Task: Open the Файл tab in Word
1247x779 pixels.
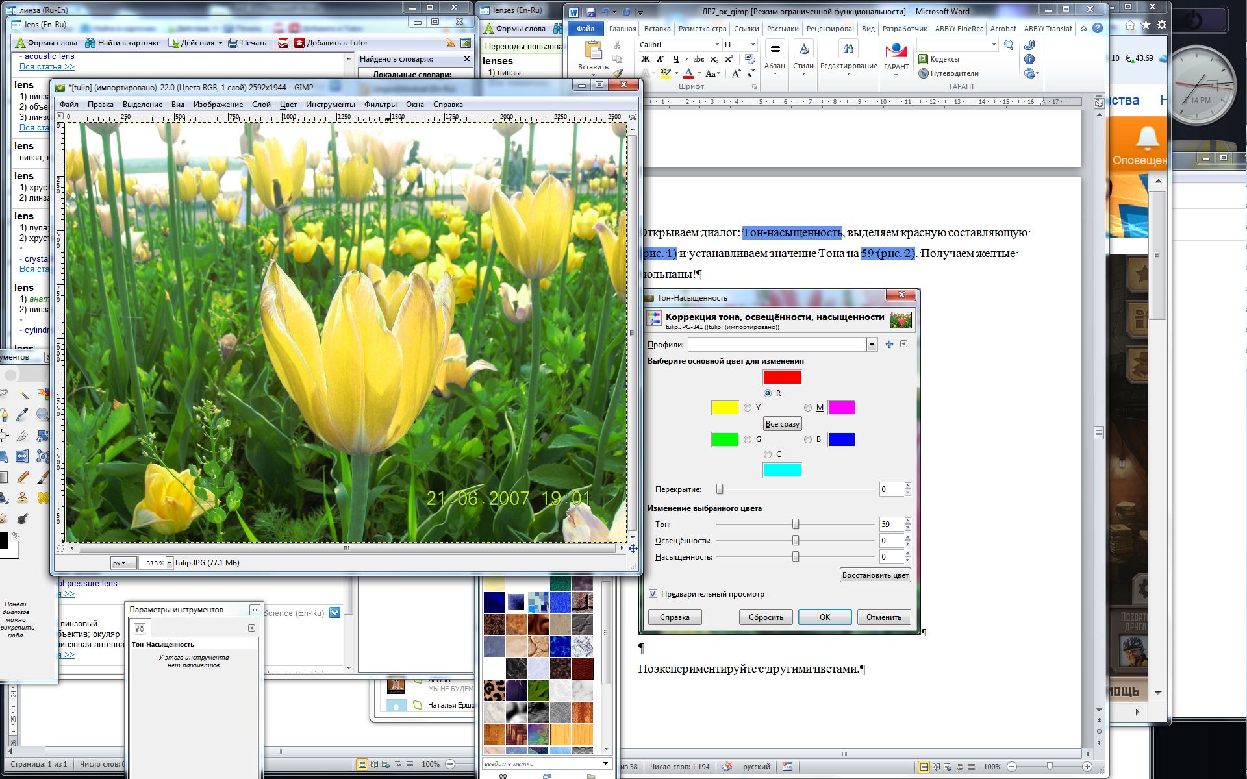Action: (x=585, y=29)
